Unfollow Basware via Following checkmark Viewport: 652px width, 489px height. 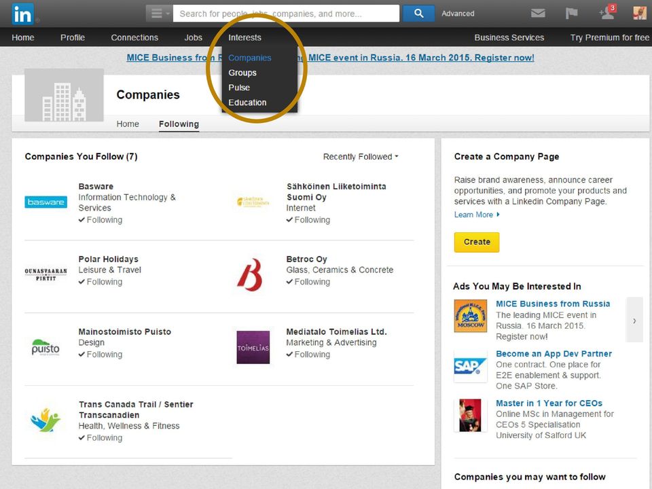pos(101,220)
